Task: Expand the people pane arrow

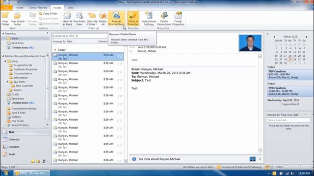Action: [x=260, y=159]
